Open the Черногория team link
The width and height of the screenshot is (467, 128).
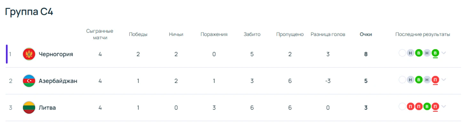point(56,54)
